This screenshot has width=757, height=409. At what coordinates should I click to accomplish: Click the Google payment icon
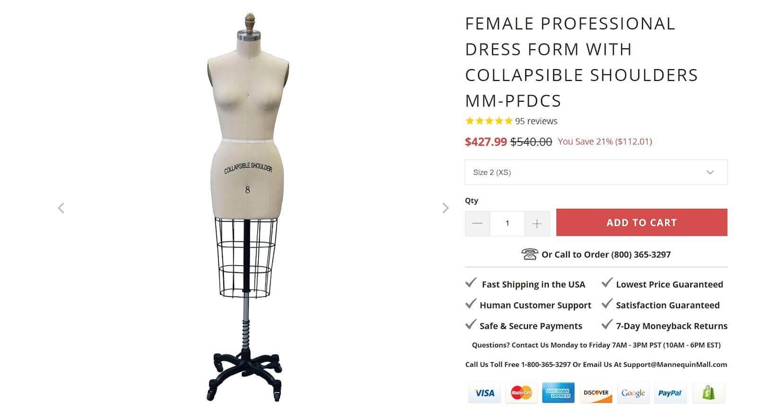click(x=633, y=393)
